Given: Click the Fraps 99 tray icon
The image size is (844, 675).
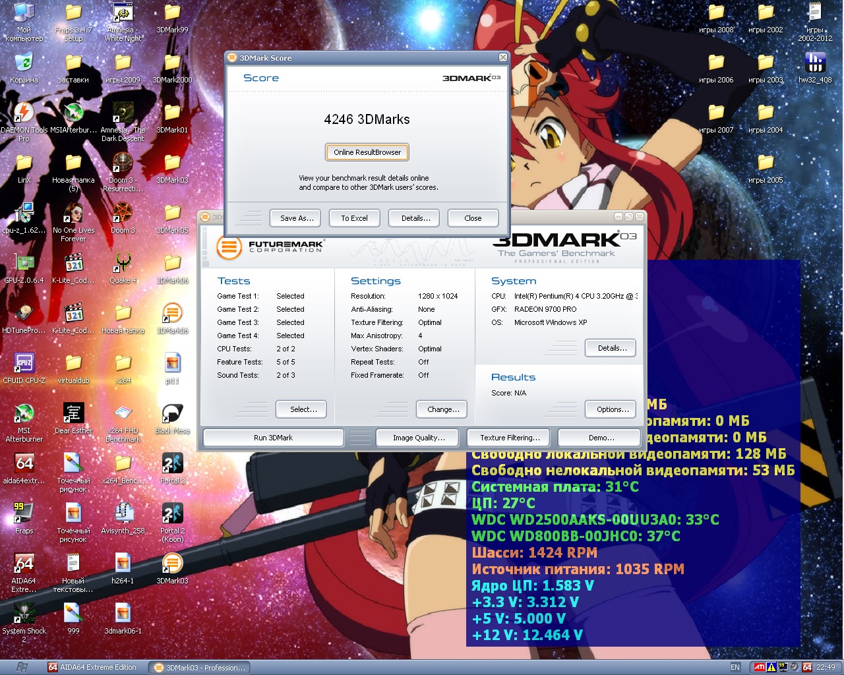Looking at the screenshot, I should [x=783, y=667].
